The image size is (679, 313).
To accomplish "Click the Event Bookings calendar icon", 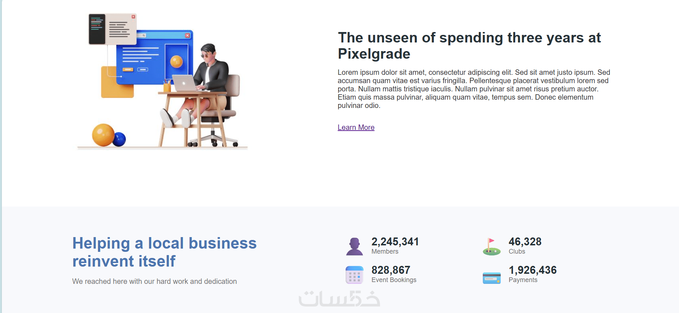I will pos(355,275).
